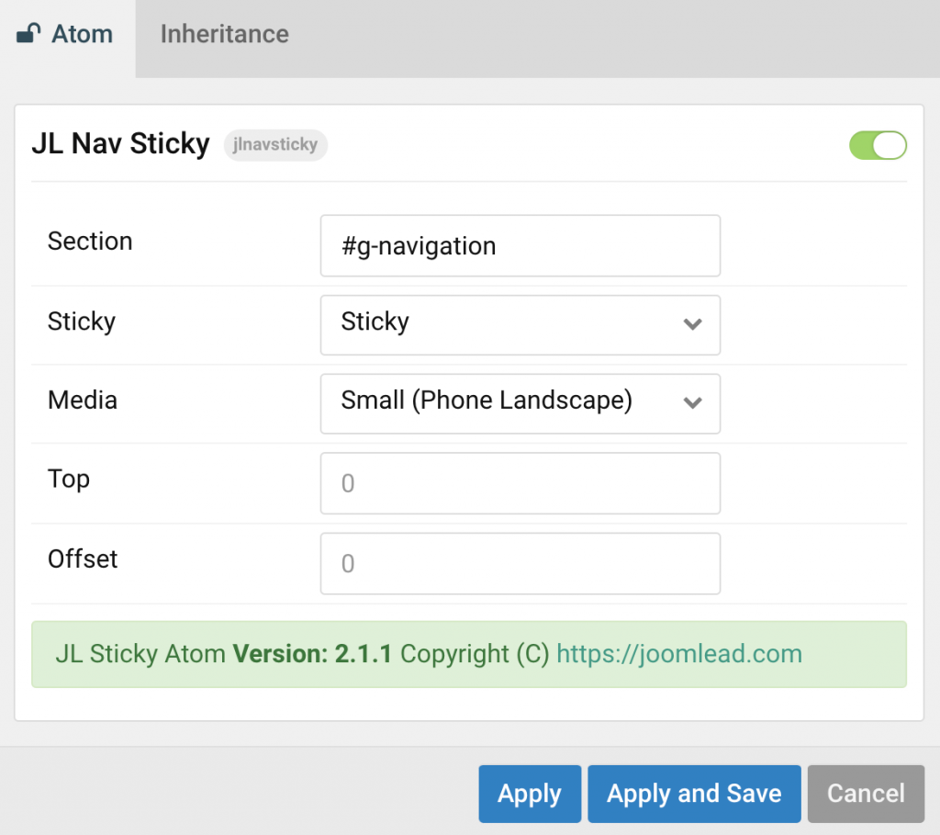Image resolution: width=940 pixels, height=835 pixels.
Task: Switch to the Inheritance tab
Action: 223,34
